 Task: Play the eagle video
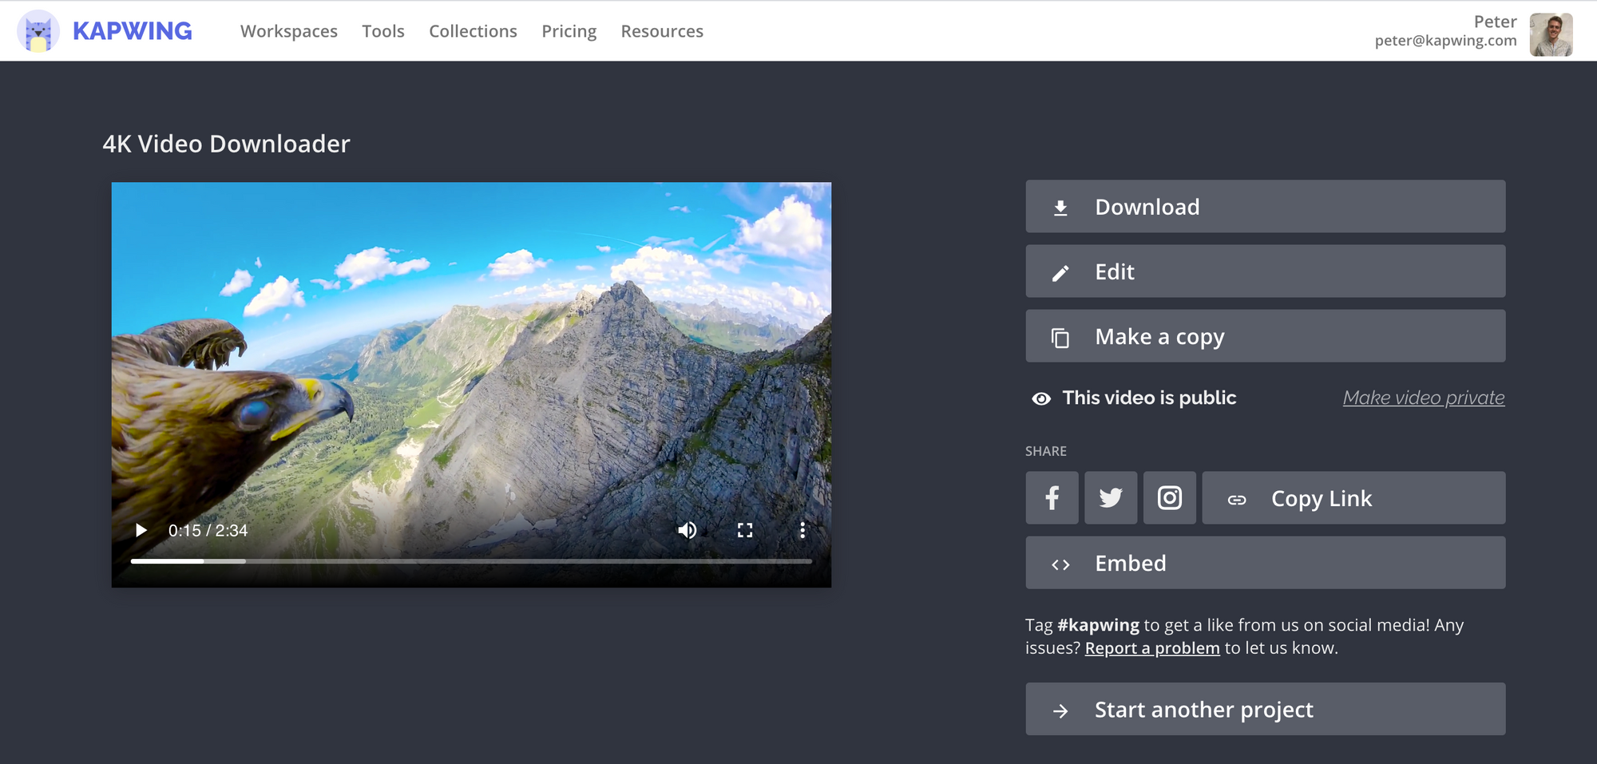[x=141, y=531]
